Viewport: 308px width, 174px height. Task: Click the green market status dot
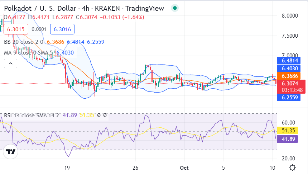click(x=175, y=8)
